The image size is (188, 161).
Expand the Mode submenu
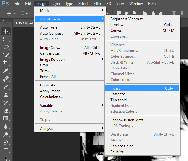coord(70,11)
